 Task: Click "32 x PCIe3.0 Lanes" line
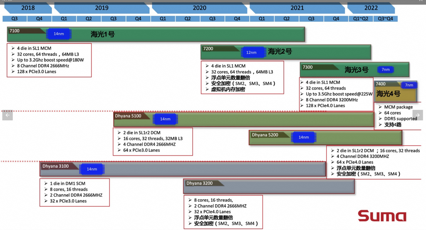coord(68,201)
